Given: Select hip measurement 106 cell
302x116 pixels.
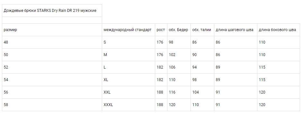Looking at the screenshot, I should (179, 67).
